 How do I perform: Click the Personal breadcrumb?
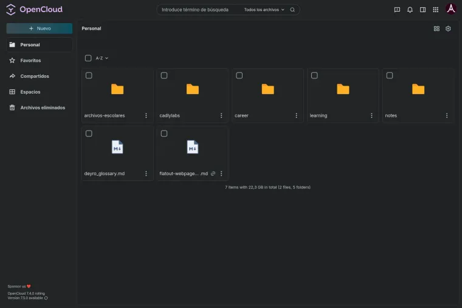click(x=91, y=29)
